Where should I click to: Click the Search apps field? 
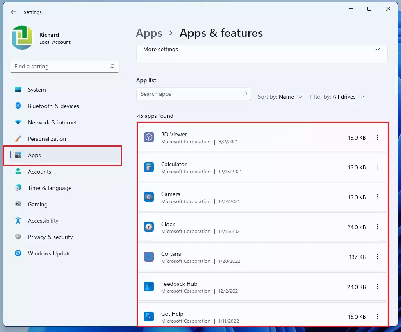(x=194, y=94)
